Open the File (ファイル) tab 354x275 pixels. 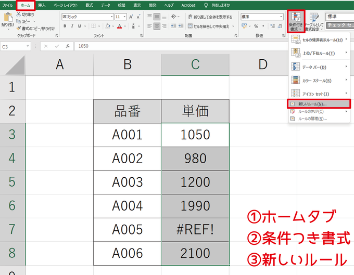click(7, 5)
